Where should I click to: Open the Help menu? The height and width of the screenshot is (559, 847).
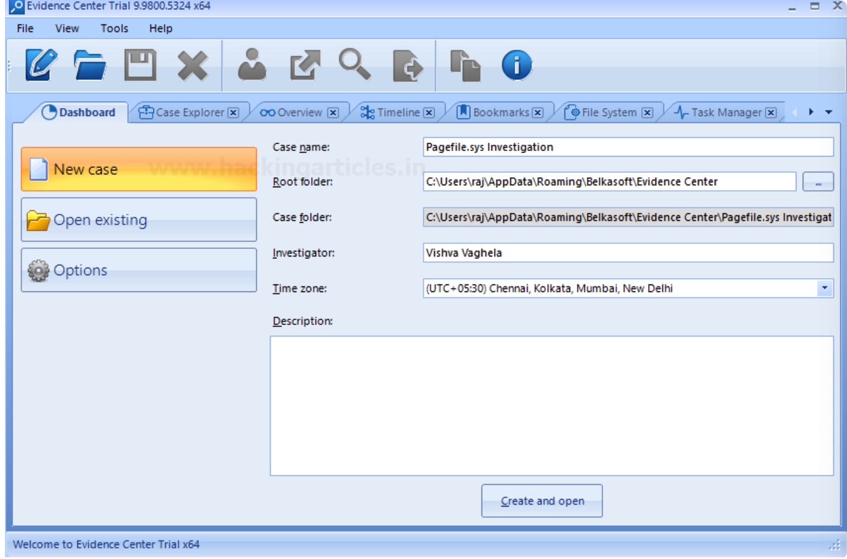click(161, 28)
